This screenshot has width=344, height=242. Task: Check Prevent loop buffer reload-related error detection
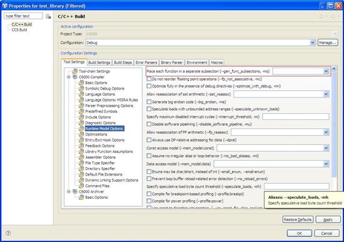(x=149, y=179)
